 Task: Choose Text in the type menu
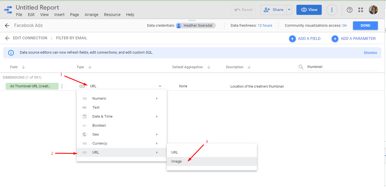point(96,108)
